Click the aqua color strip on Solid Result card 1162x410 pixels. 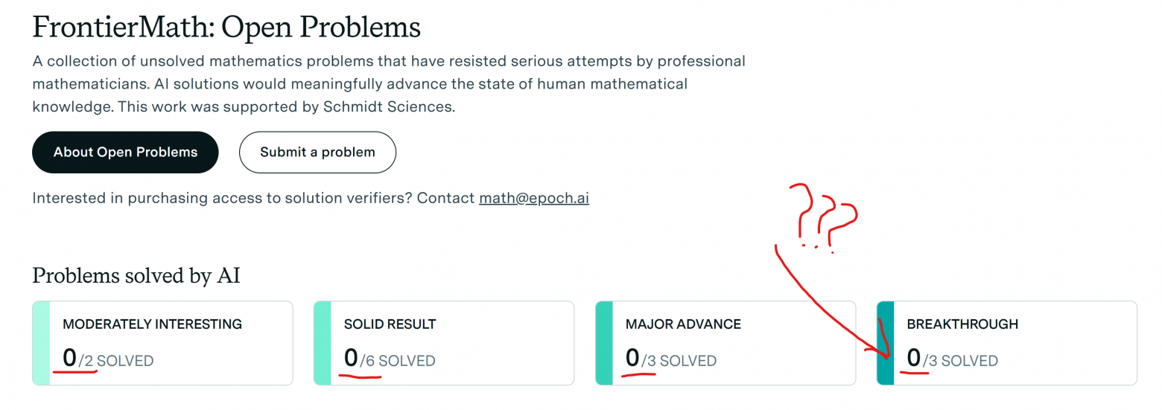pyautogui.click(x=322, y=343)
